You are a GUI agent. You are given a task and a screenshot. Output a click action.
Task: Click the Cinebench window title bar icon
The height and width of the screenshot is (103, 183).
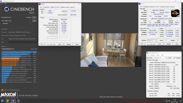1,1
